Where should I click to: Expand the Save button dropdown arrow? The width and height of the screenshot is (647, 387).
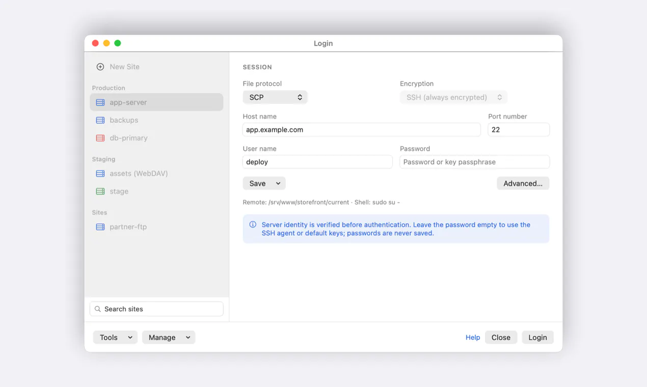click(x=278, y=183)
